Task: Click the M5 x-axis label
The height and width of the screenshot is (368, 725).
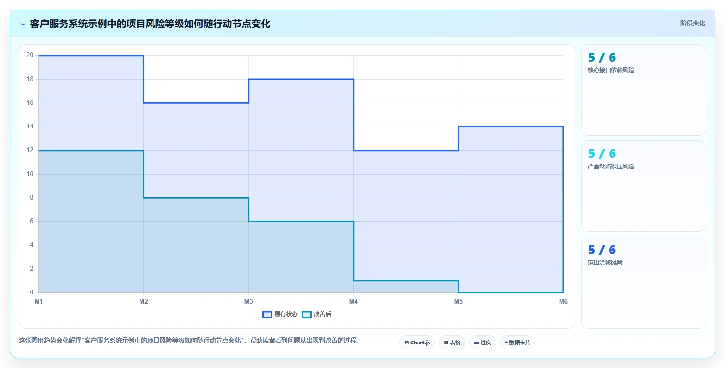Action: 458,302
